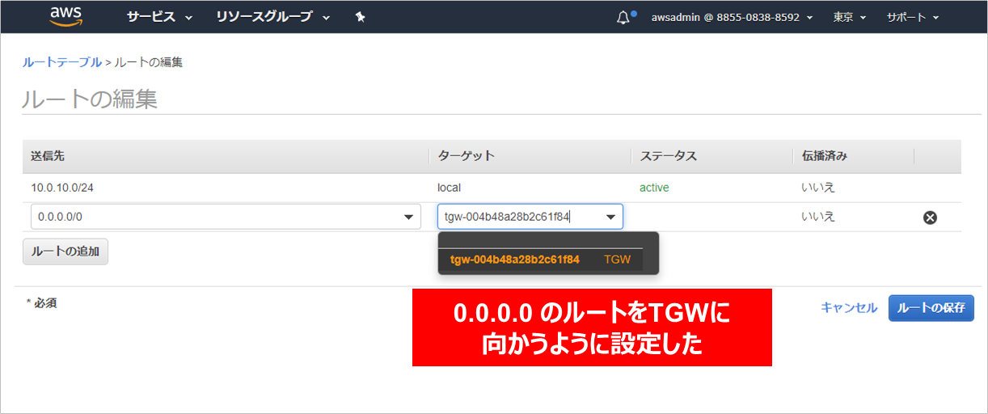Open the サービス menu

point(158,17)
